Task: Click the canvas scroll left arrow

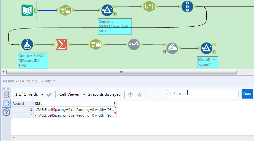Action: pyautogui.click(x=3, y=72)
